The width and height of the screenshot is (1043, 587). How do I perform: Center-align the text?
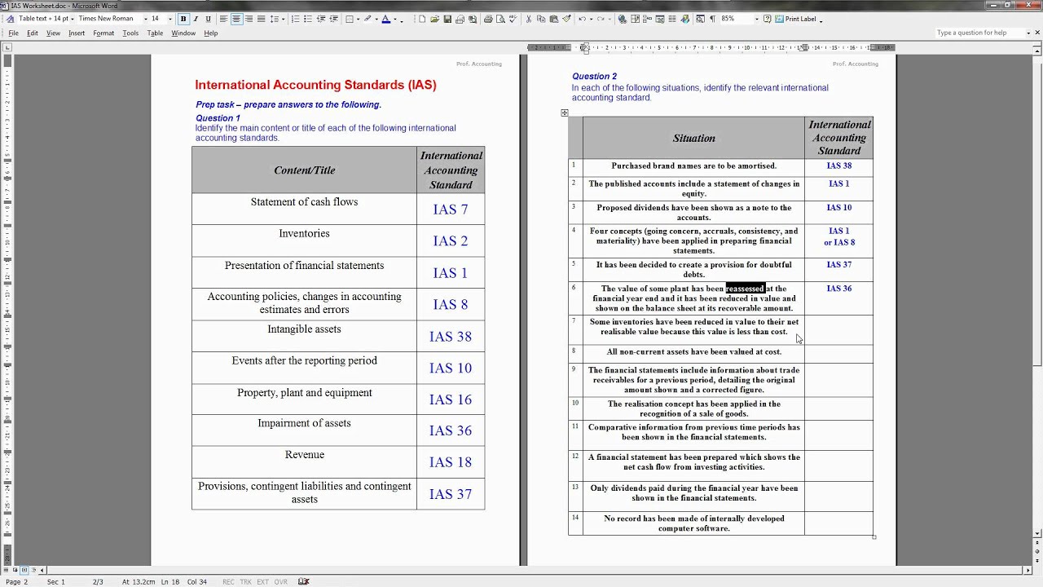[236, 19]
